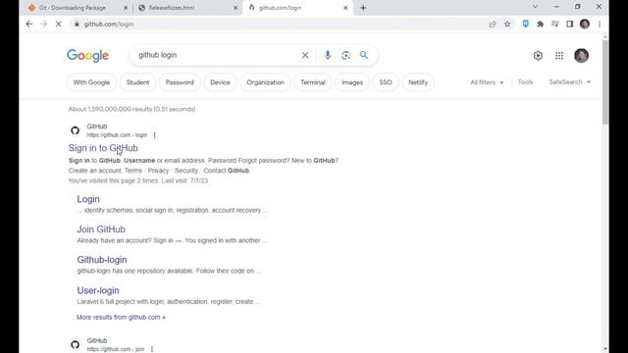628x353 pixels.
Task: Click More results from github.com
Action: point(121,317)
